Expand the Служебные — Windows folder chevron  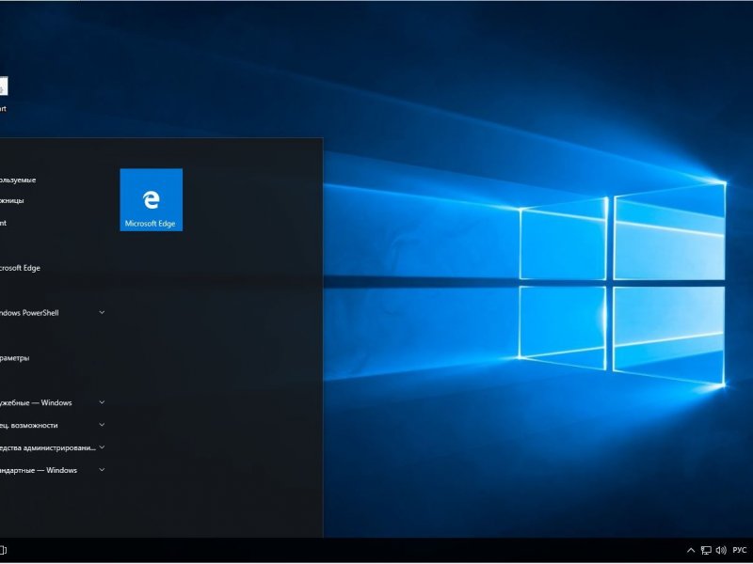[102, 402]
